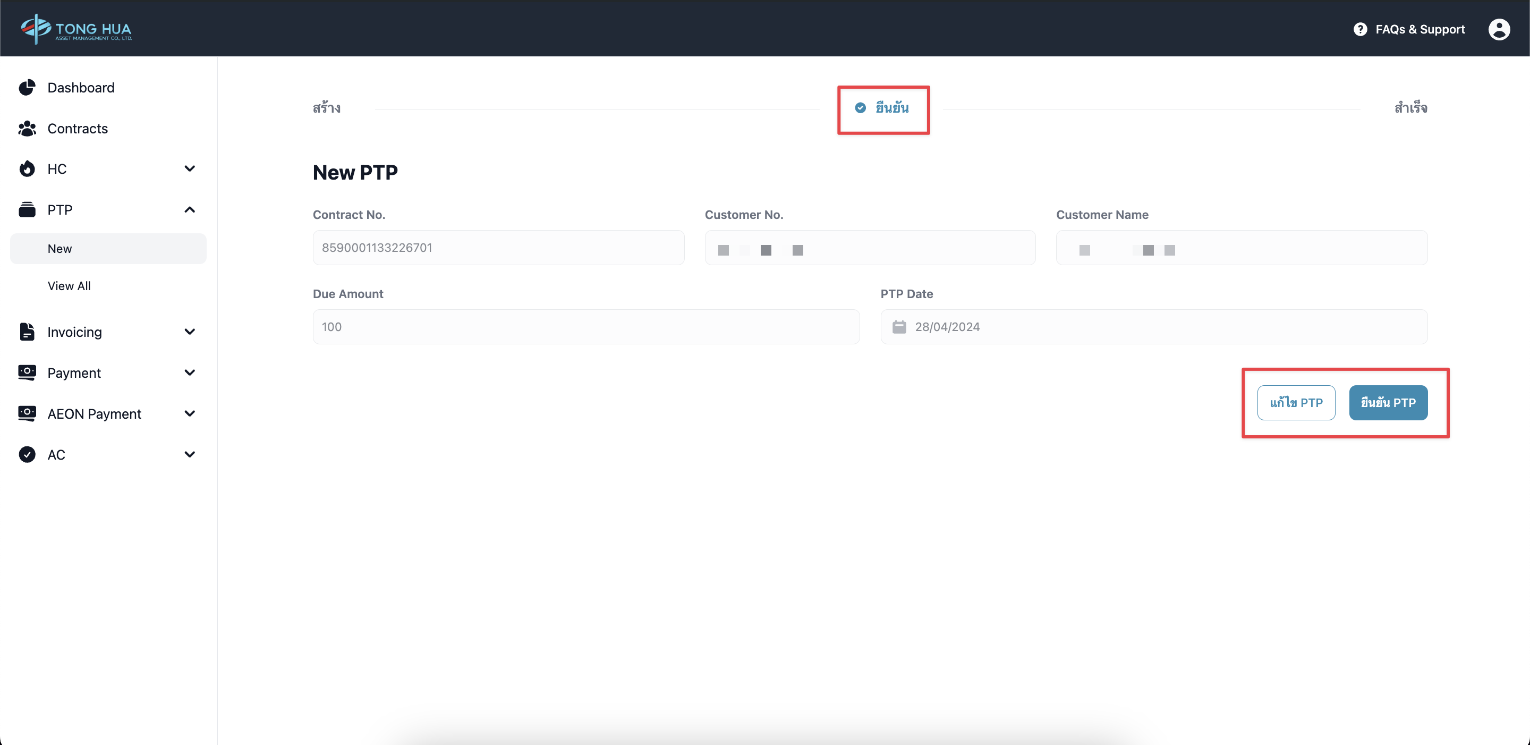1530x745 pixels.
Task: Click the Dashboard pie chart icon
Action: click(27, 88)
